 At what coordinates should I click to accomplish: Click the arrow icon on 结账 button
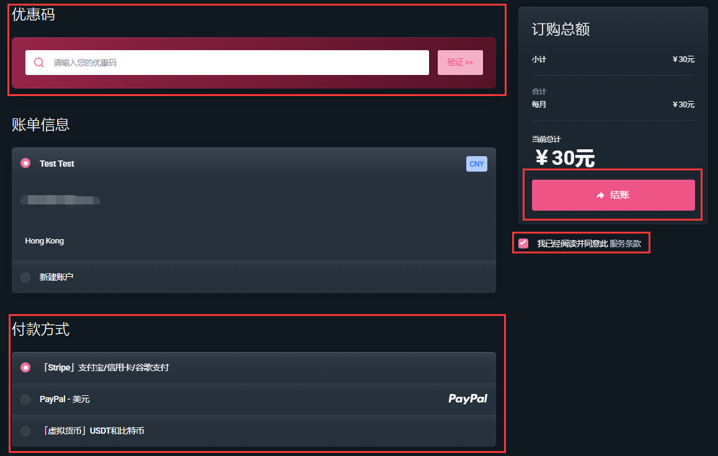[600, 195]
